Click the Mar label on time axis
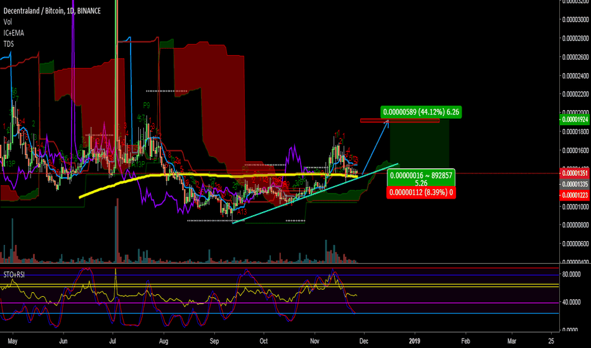The image size is (591, 348). point(512,341)
